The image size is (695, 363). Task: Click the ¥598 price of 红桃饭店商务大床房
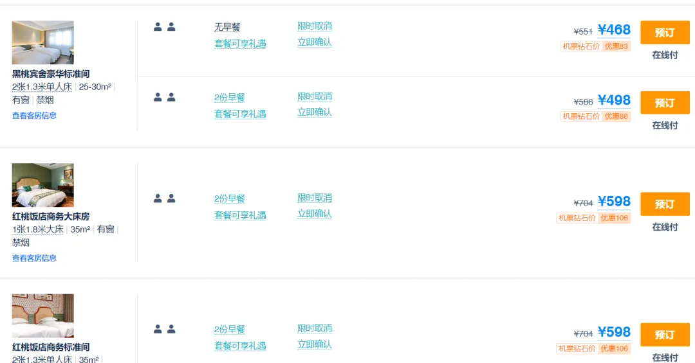pos(614,202)
